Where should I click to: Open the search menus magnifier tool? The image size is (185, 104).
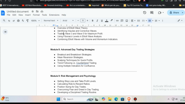point(4,21)
